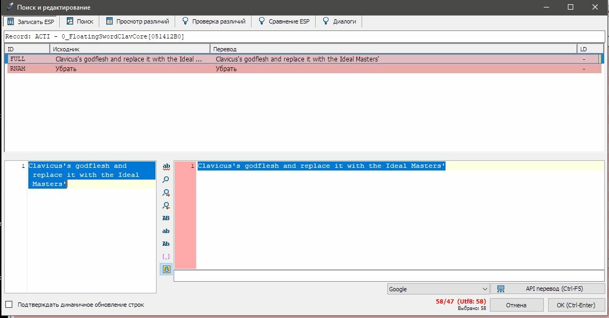Close the Поиск и редактирование window
This screenshot has height=318, width=609.
click(x=595, y=7)
